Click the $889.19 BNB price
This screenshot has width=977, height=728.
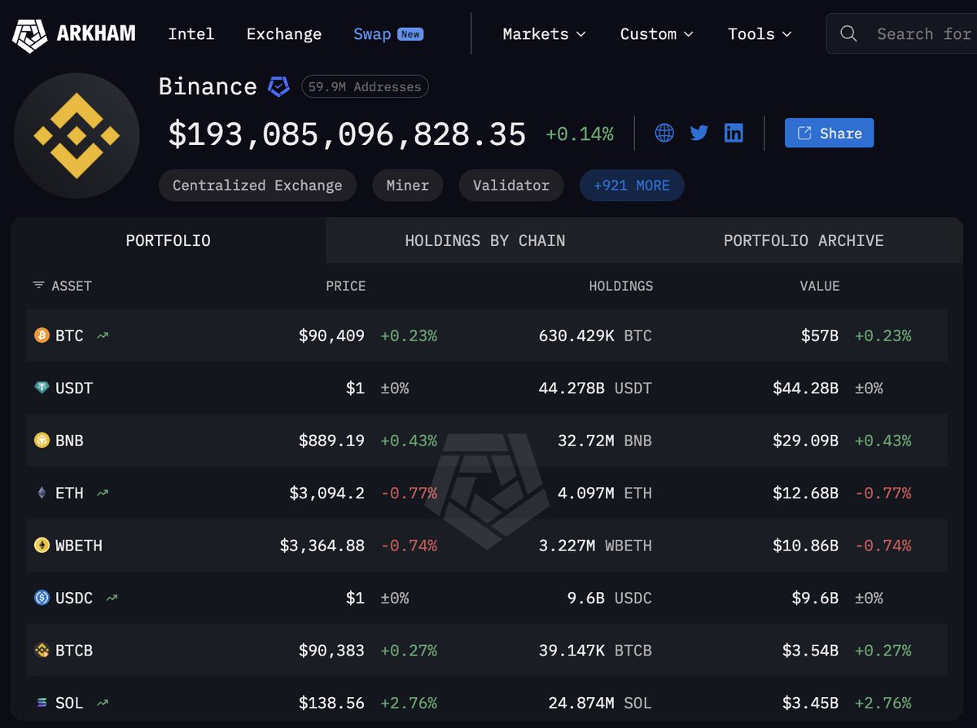332,441
